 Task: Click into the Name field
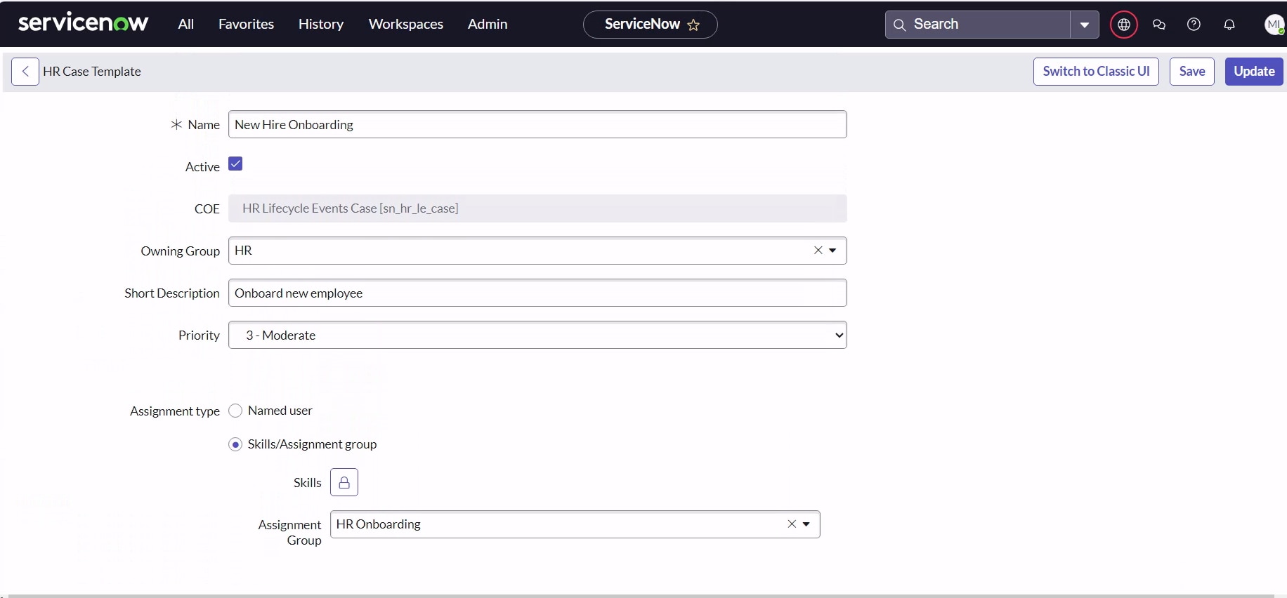(537, 124)
